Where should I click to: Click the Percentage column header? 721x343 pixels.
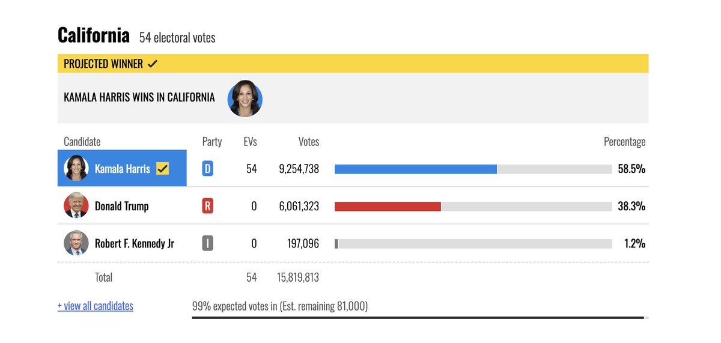click(x=624, y=142)
